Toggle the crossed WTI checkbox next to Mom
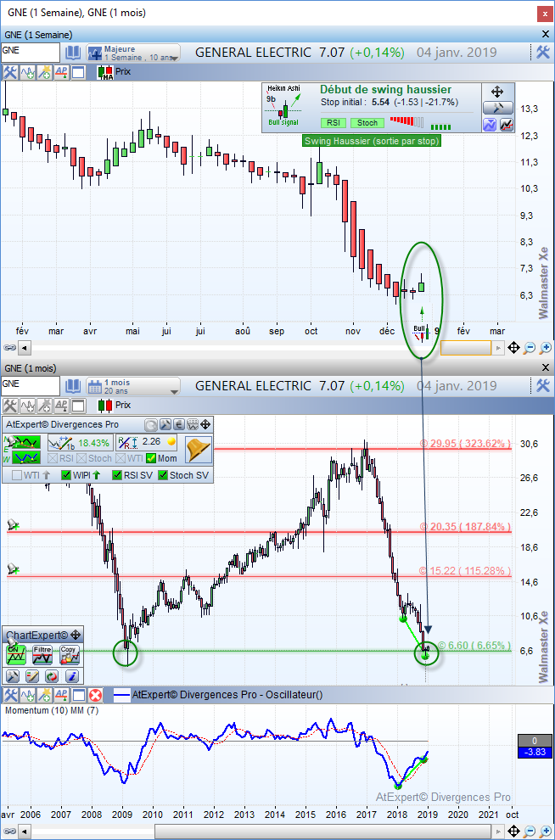This screenshot has width=555, height=840. [121, 458]
